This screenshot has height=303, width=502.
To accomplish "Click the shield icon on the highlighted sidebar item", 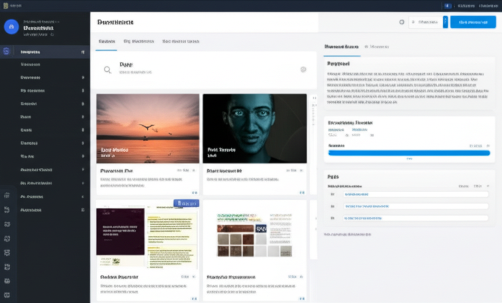I will click(x=5, y=51).
